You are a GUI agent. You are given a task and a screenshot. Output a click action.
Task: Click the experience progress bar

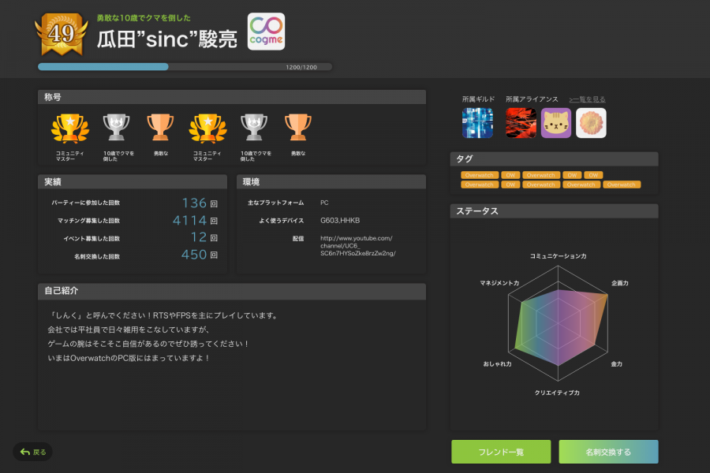(x=185, y=67)
